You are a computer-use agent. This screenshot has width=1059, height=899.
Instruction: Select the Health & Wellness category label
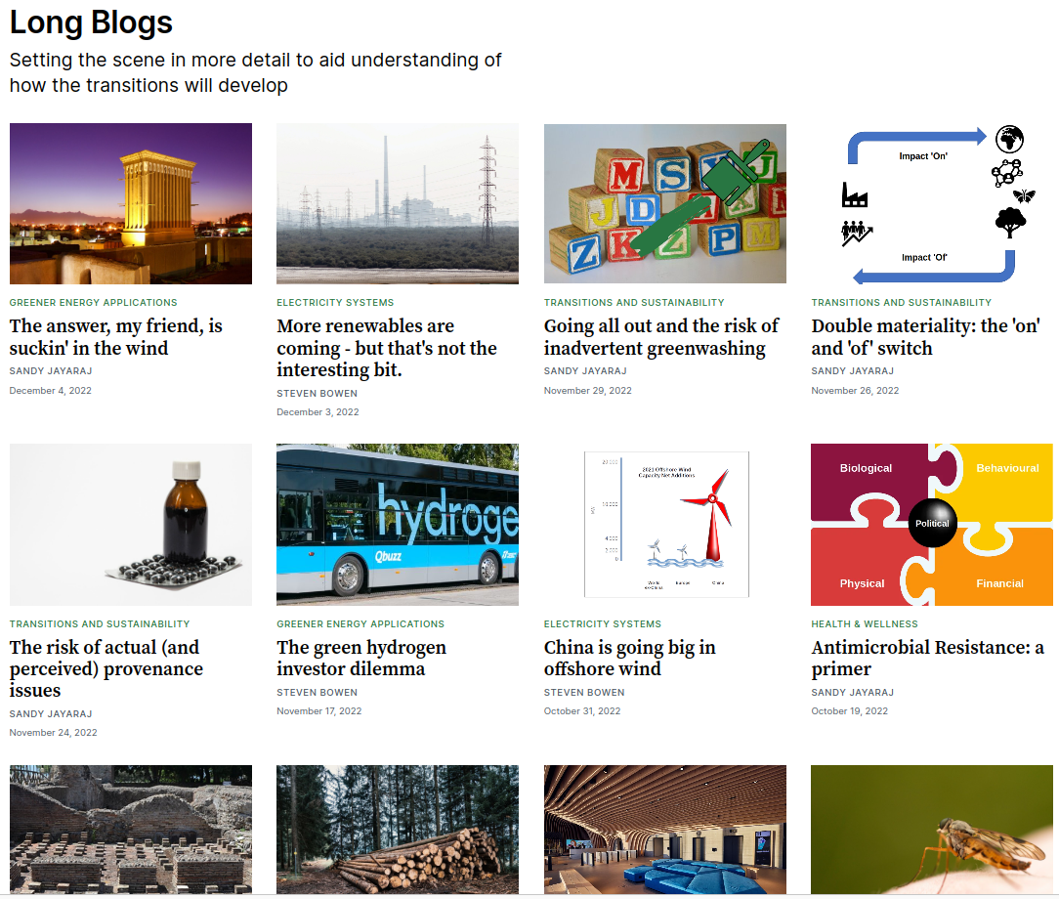pyautogui.click(x=865, y=623)
